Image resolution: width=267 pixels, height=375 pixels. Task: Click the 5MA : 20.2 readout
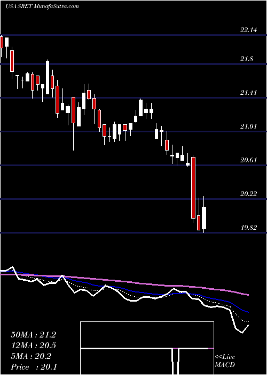(x=31, y=356)
